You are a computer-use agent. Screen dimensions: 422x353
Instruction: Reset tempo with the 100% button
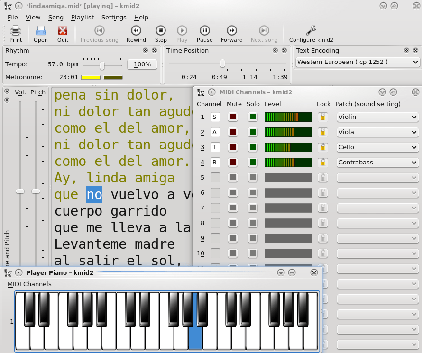click(142, 66)
